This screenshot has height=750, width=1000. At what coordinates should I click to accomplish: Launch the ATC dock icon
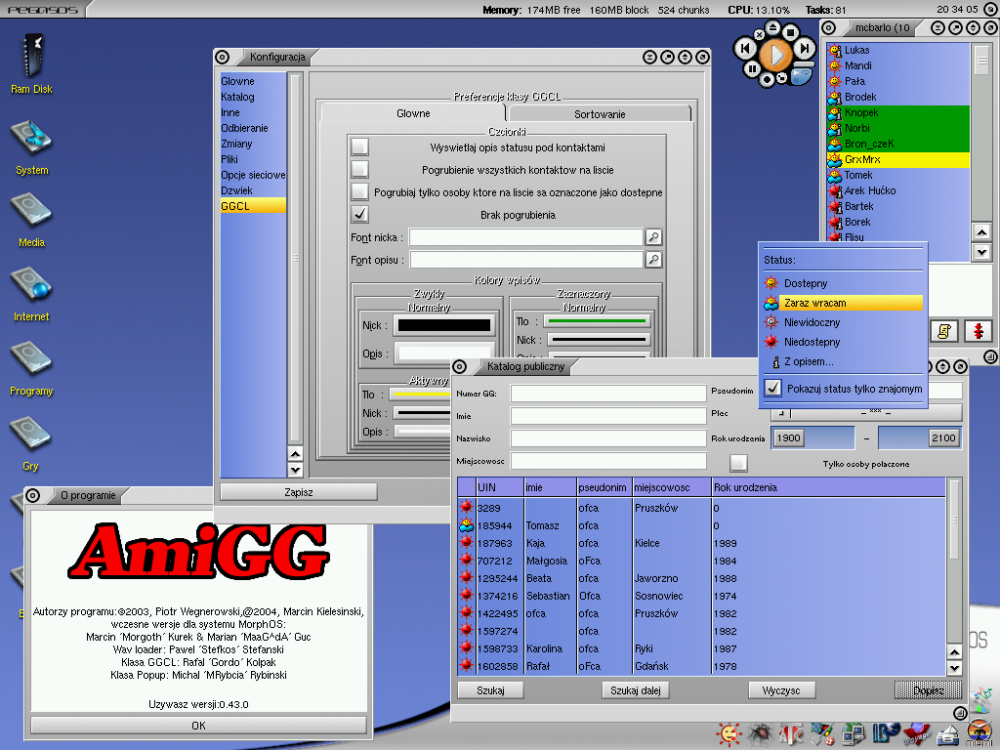tap(791, 734)
